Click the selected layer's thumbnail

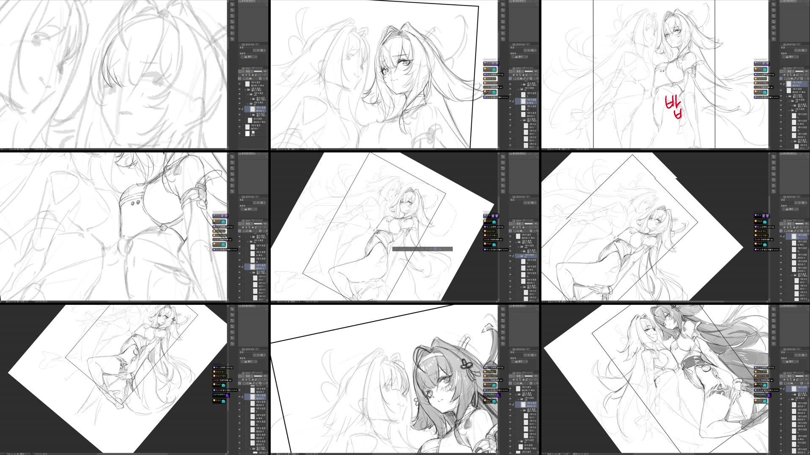(254, 108)
